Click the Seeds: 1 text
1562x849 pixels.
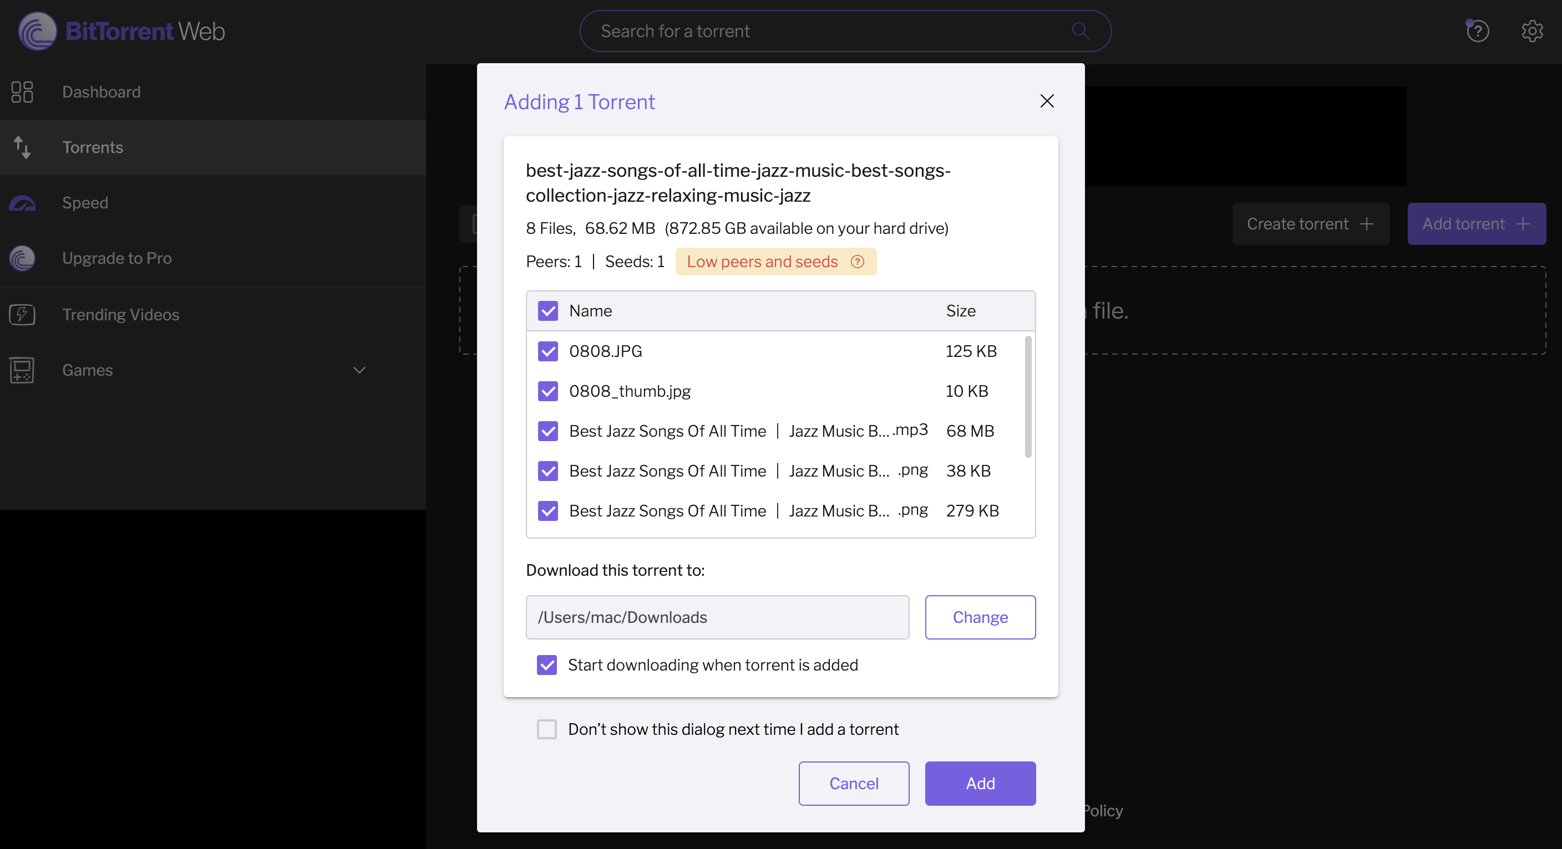(634, 262)
